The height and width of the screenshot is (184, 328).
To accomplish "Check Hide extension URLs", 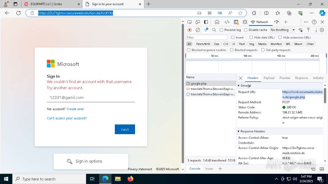I will point(280,37).
